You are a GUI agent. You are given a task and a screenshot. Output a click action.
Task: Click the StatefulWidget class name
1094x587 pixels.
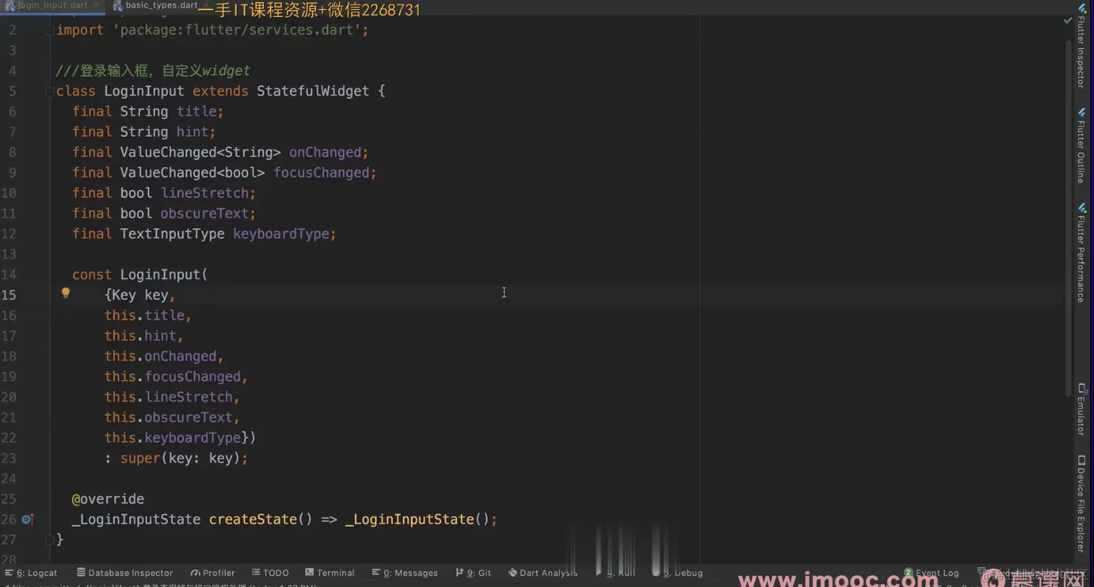pyautogui.click(x=312, y=91)
